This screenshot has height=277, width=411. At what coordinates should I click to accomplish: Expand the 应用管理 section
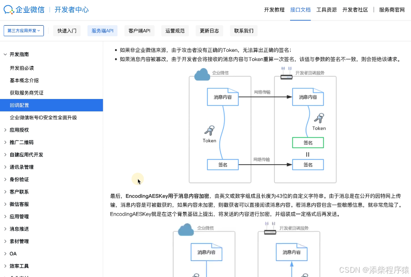[5, 217]
